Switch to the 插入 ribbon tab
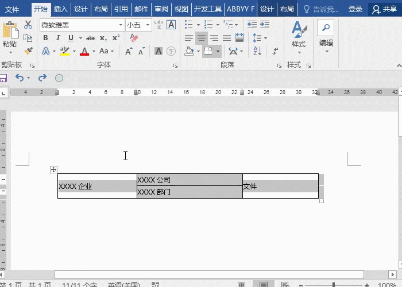Viewport: 402px width, 287px height. coord(60,9)
